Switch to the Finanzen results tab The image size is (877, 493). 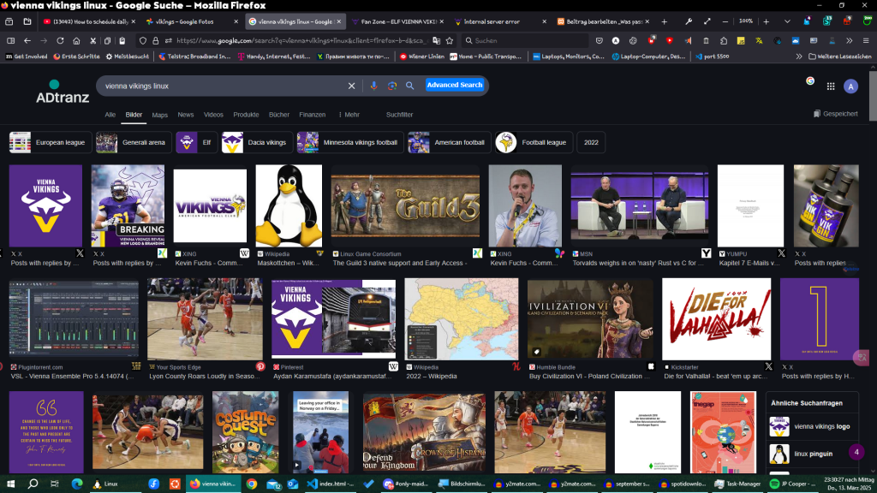pyautogui.click(x=312, y=115)
